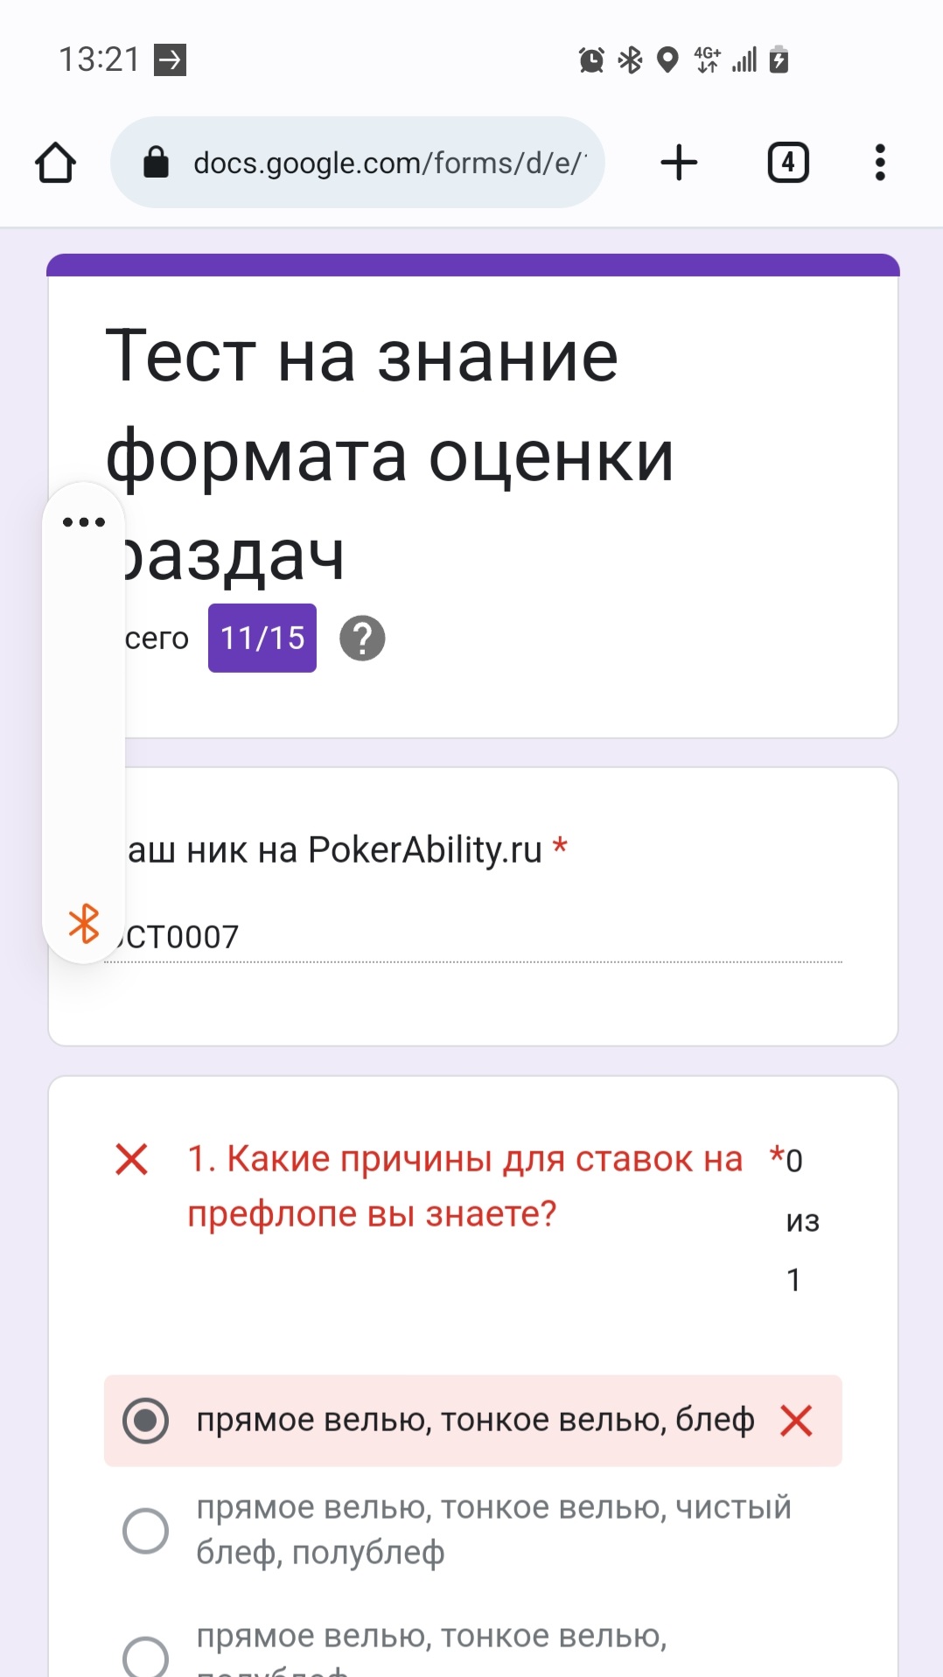
Task: Click red X next to question 1
Action: pos(131,1159)
